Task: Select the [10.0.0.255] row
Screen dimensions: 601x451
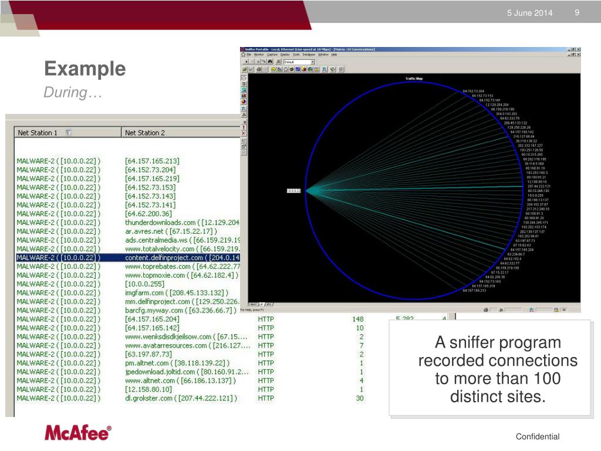Action: tap(128, 284)
